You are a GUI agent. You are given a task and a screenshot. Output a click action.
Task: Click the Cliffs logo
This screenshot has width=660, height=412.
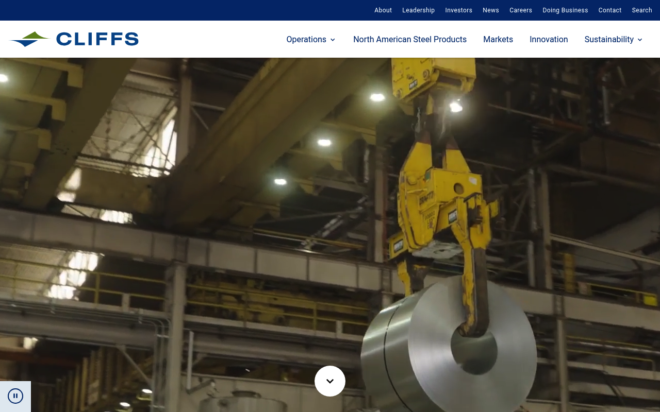pos(74,39)
